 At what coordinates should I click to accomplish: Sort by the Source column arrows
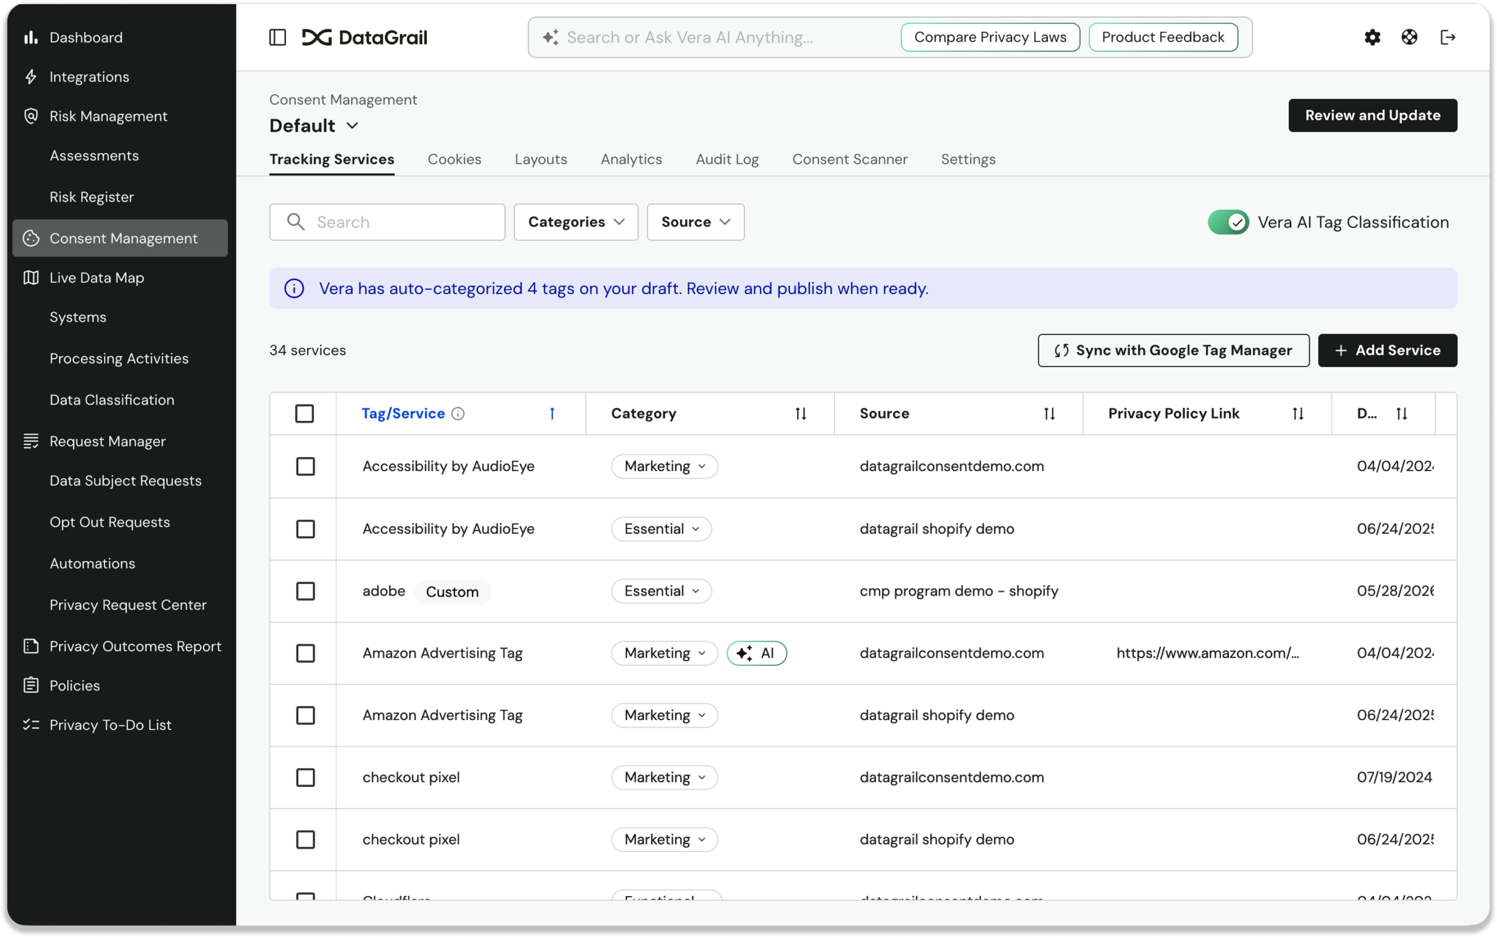pos(1050,413)
